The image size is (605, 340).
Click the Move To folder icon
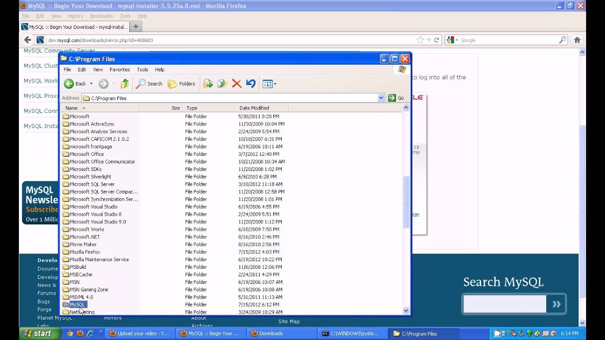click(208, 84)
